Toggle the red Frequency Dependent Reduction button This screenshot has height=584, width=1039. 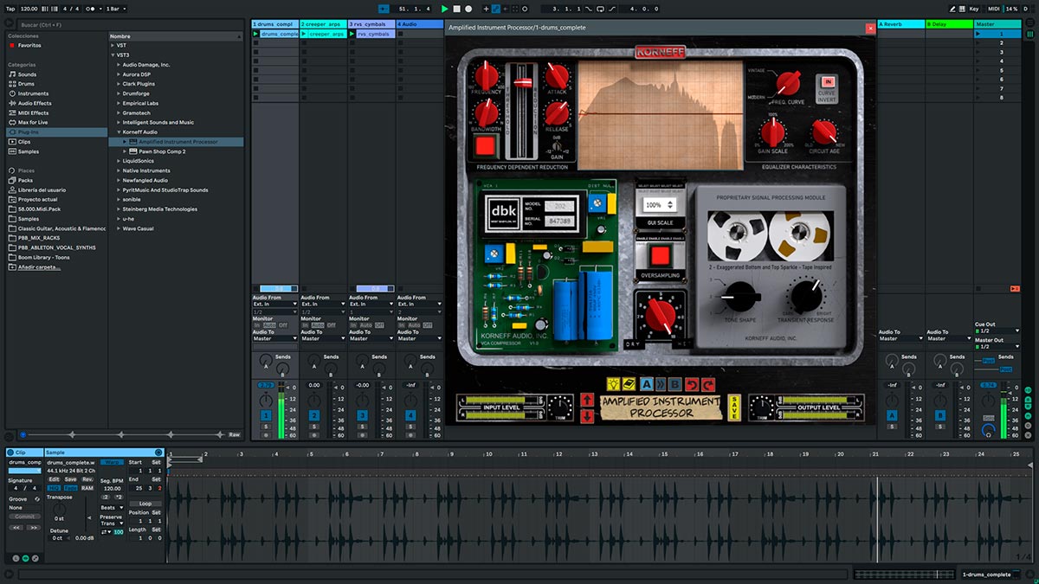coord(486,144)
